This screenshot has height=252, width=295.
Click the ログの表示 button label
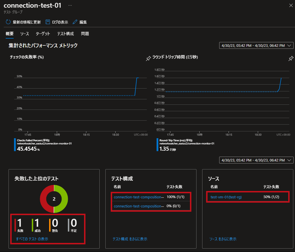point(60,22)
